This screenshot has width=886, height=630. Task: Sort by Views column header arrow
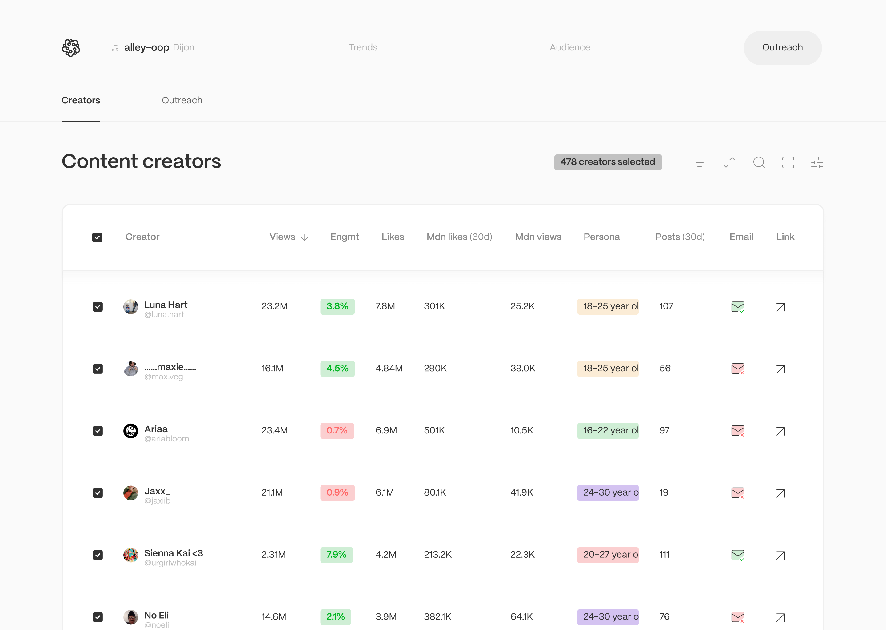tap(305, 237)
